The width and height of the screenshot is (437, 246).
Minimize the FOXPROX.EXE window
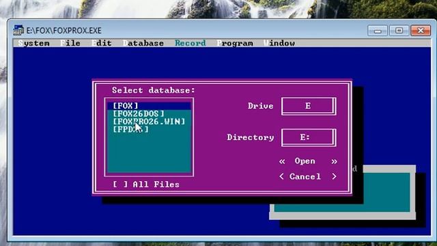[x=378, y=30]
